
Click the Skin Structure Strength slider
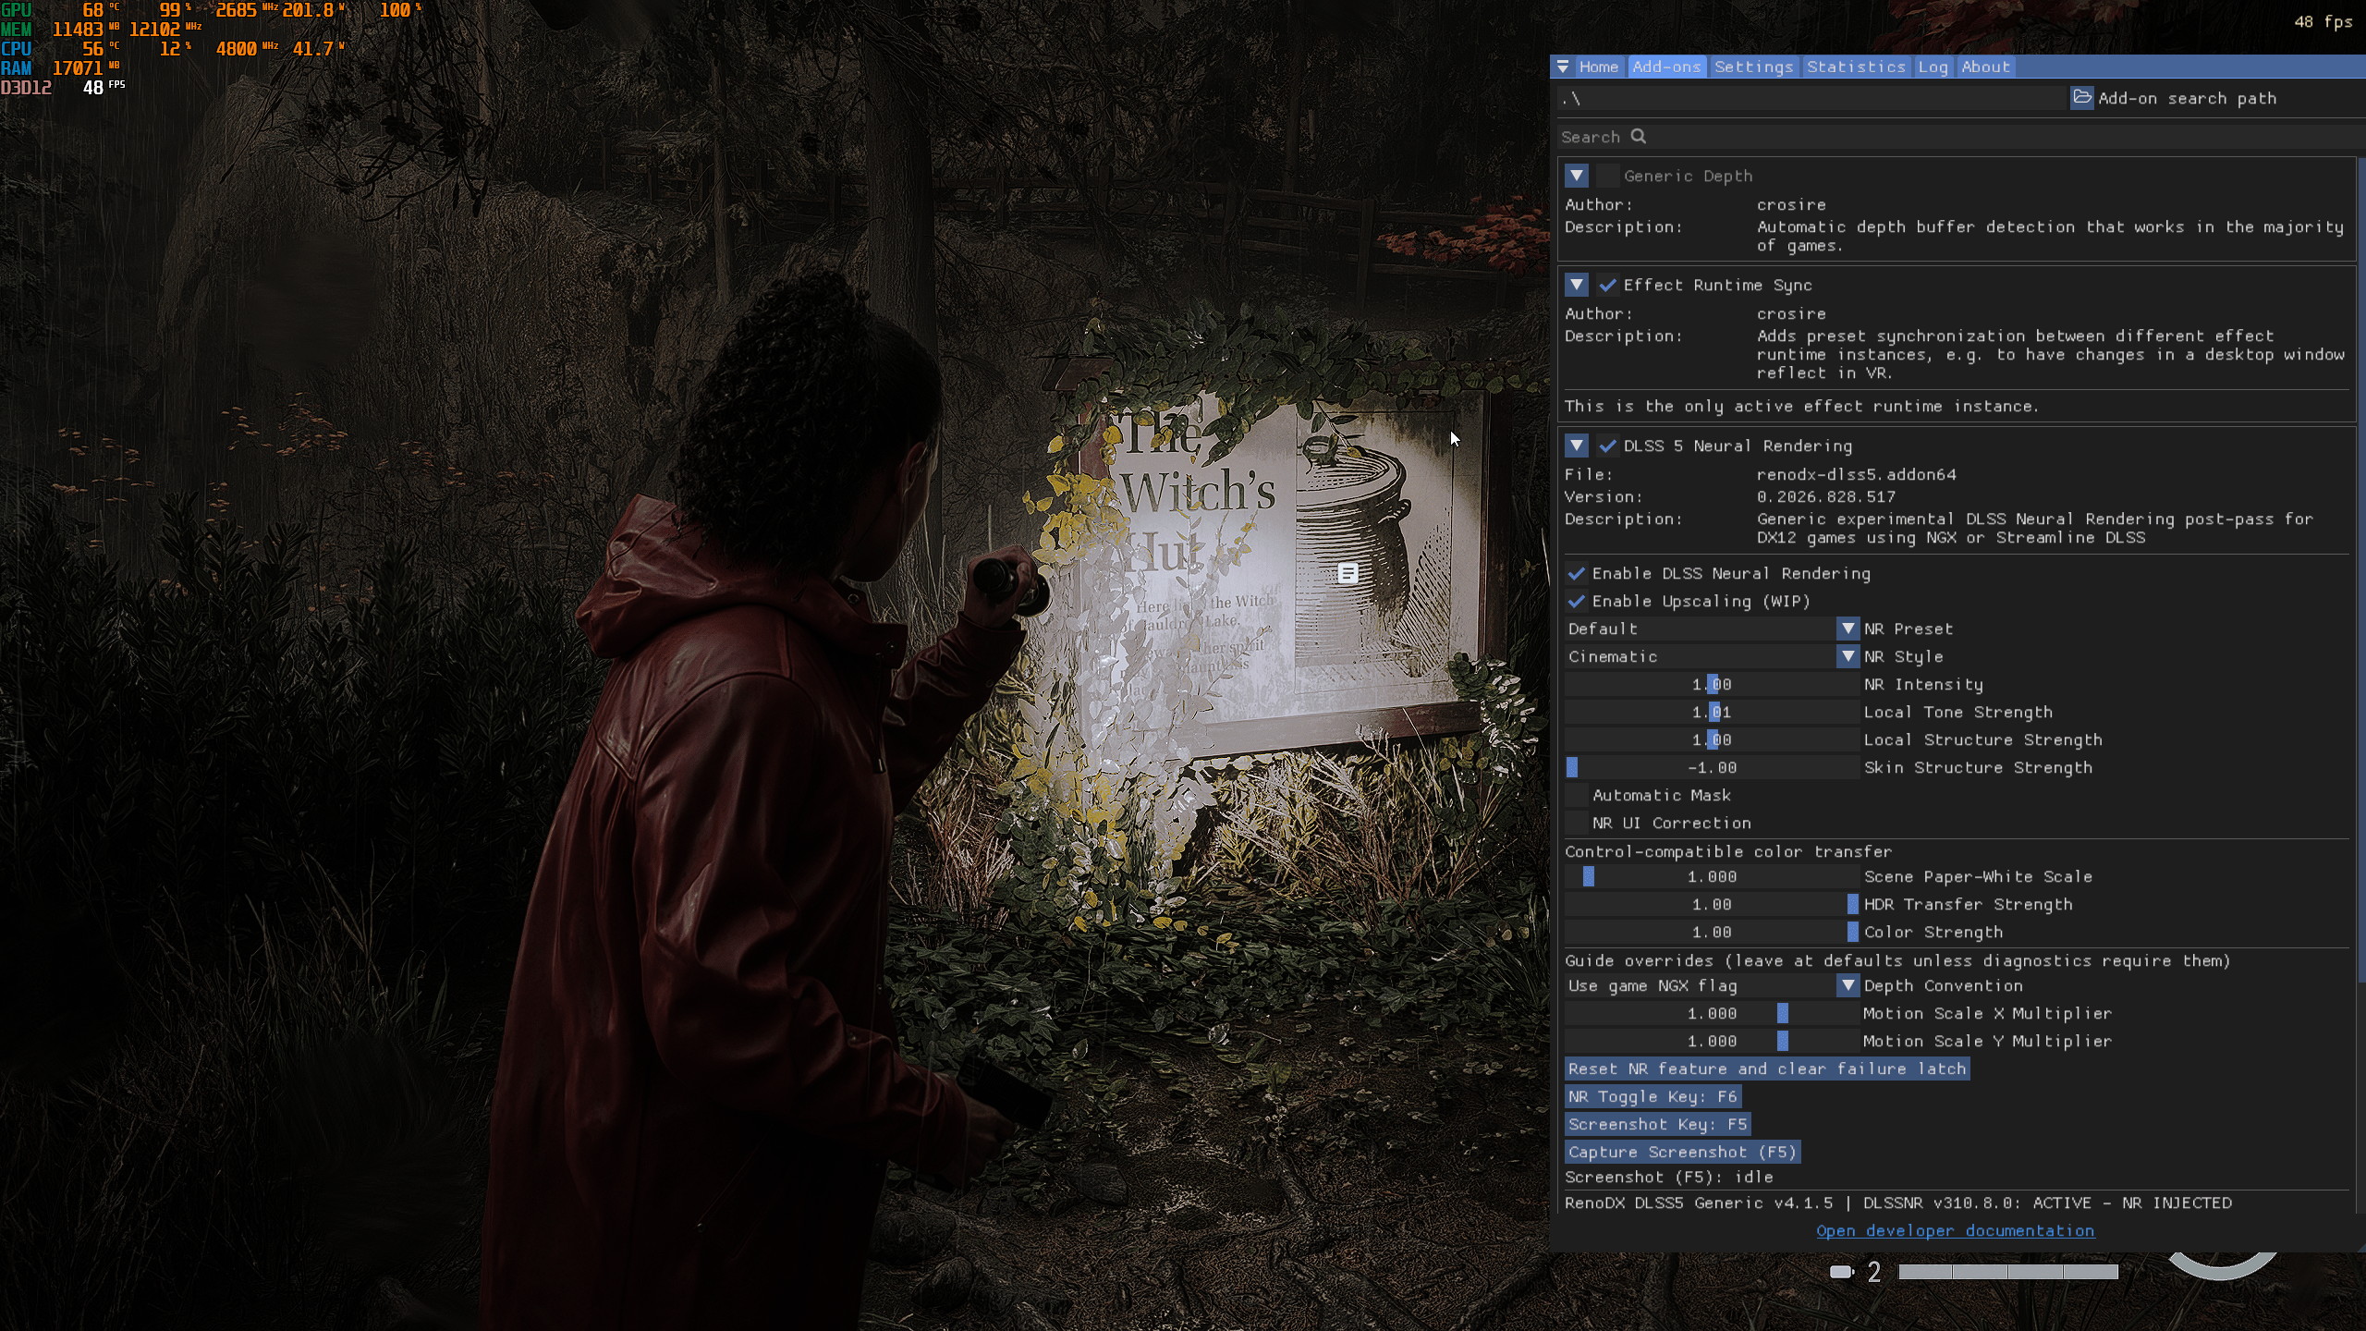click(1712, 767)
